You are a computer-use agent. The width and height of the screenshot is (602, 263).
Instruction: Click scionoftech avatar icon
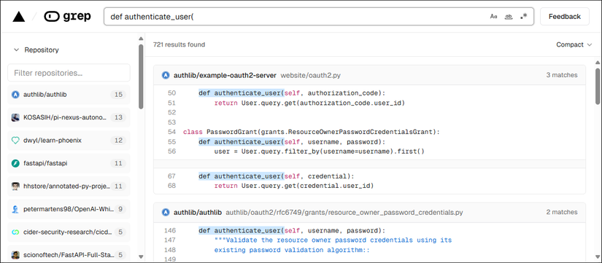coord(15,255)
